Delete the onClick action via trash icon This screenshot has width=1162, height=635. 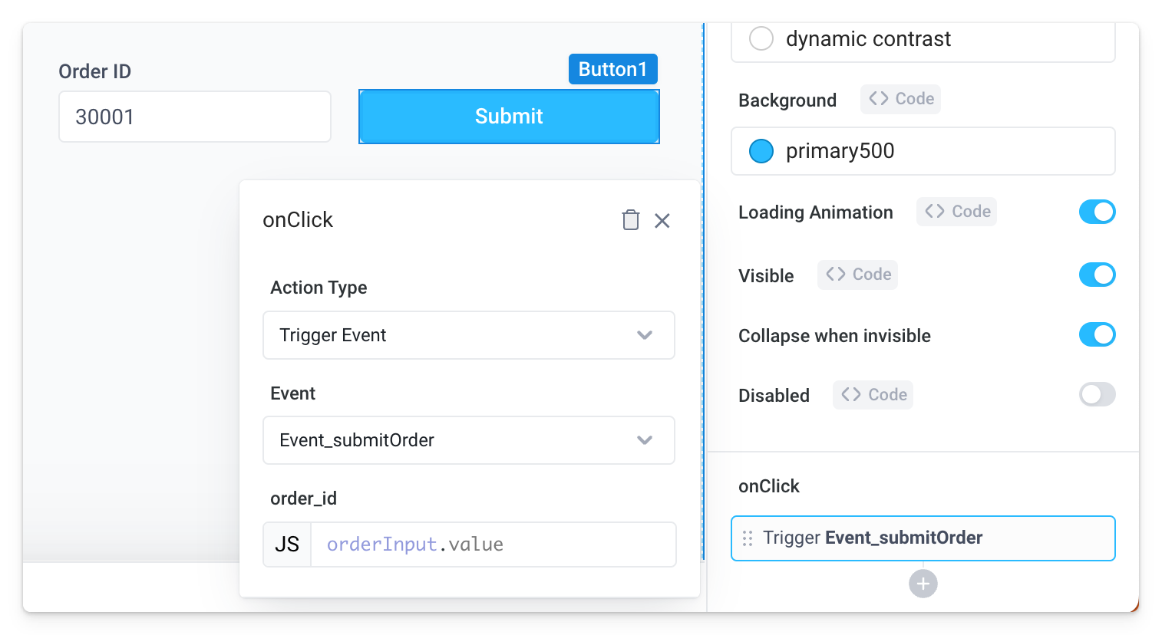click(x=630, y=221)
